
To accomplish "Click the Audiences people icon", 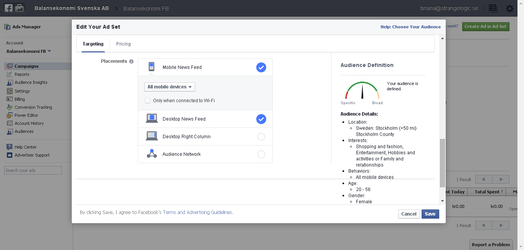I will pyautogui.click(x=10, y=131).
